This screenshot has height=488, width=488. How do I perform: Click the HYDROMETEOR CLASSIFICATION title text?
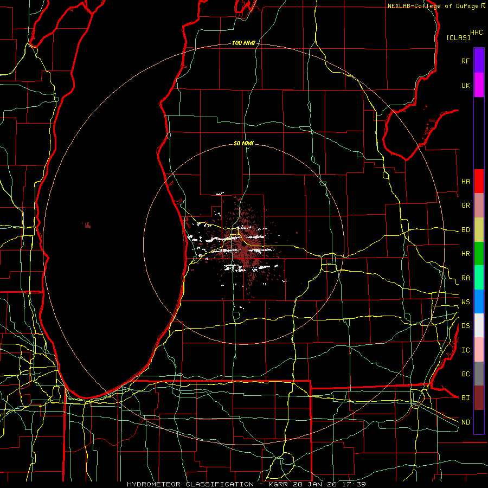coord(190,484)
